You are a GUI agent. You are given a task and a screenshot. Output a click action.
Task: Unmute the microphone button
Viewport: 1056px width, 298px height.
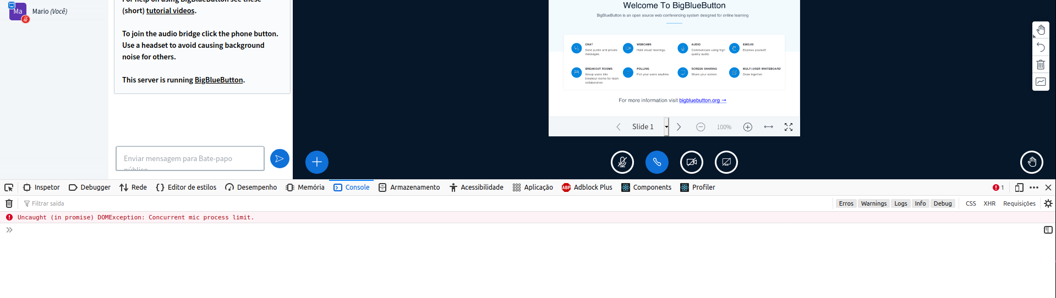622,162
